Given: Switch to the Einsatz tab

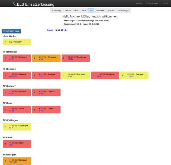Looking at the screenshot, I should pyautogui.click(x=68, y=10).
